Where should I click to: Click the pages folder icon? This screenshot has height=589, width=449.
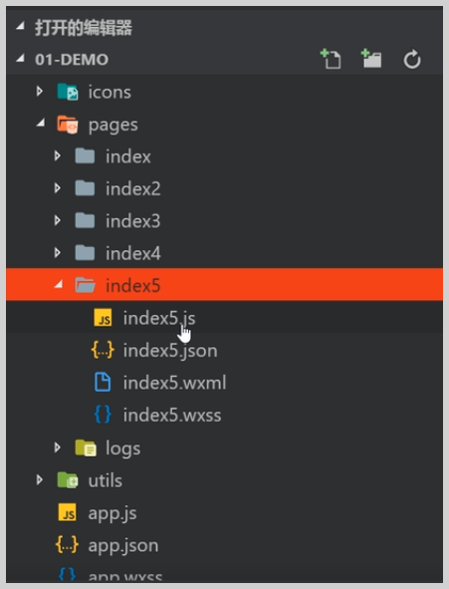tap(68, 125)
